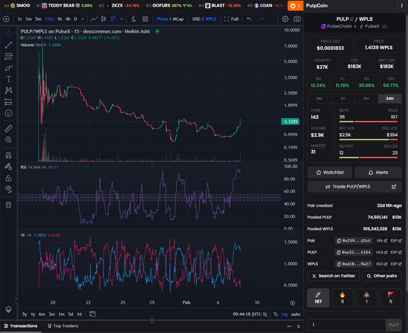Open PULP holders HLD link

point(382,252)
